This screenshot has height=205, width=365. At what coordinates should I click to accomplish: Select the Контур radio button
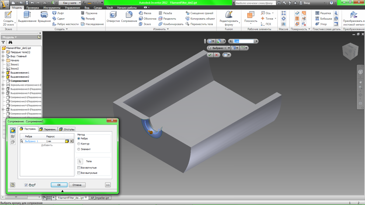(x=79, y=144)
